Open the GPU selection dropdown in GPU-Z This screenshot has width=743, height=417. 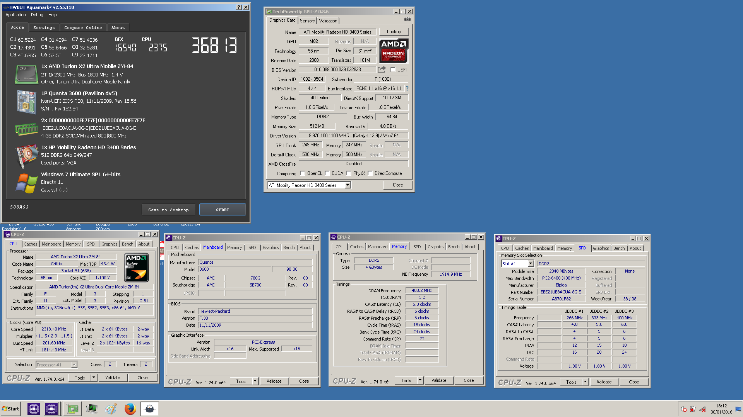click(x=348, y=185)
